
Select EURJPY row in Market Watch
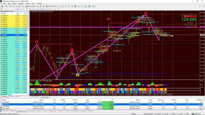14,35
